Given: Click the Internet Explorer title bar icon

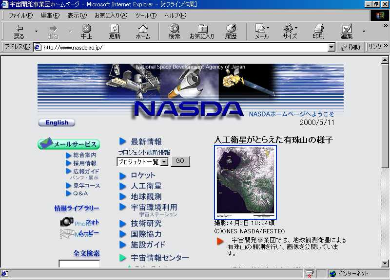Looking at the screenshot, I should pyautogui.click(x=4, y=4).
